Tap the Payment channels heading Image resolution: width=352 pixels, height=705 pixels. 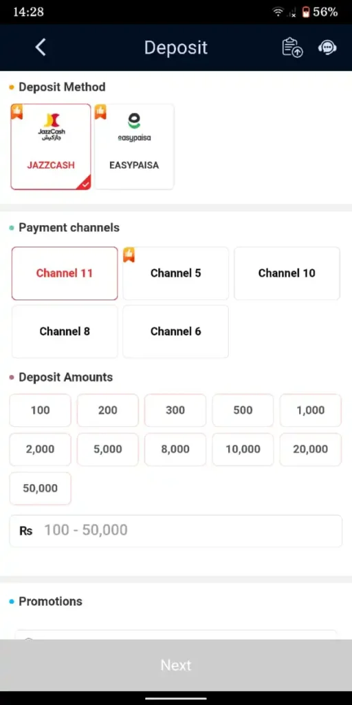pos(69,227)
